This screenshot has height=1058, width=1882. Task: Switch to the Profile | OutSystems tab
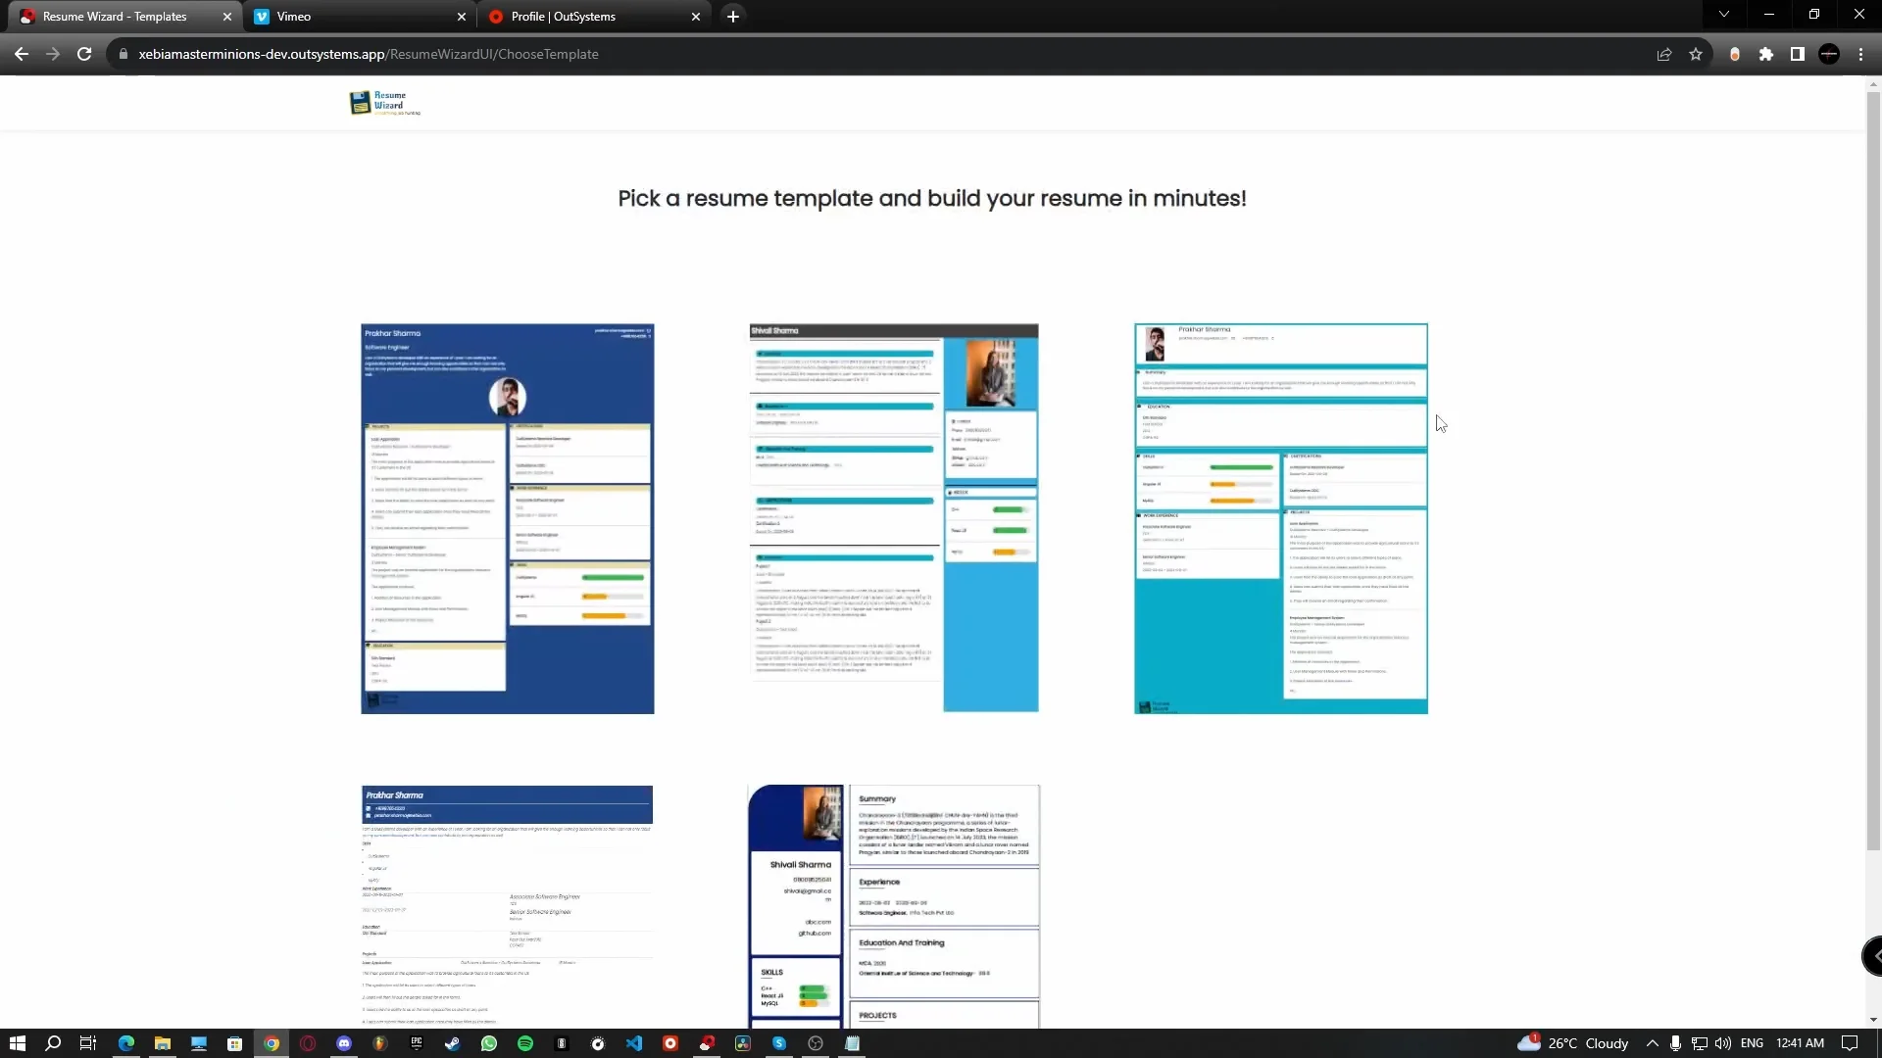pyautogui.click(x=594, y=17)
